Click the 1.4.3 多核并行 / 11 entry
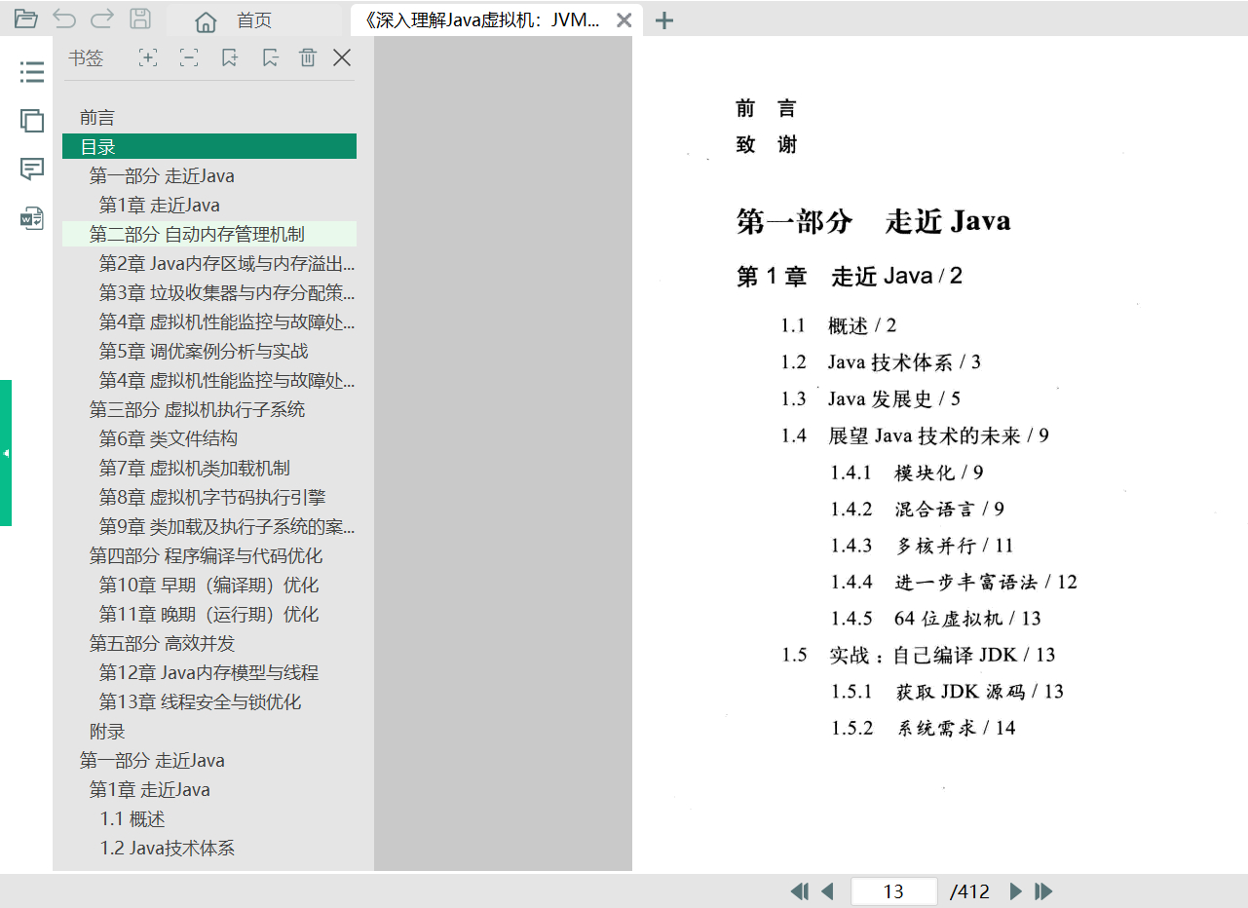The image size is (1248, 908). (x=923, y=546)
